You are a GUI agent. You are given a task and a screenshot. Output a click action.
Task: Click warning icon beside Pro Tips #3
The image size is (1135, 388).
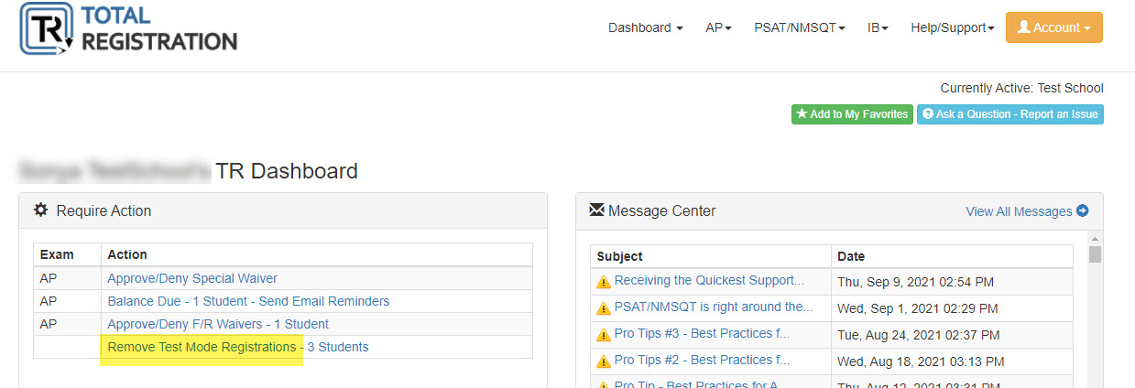(603, 335)
